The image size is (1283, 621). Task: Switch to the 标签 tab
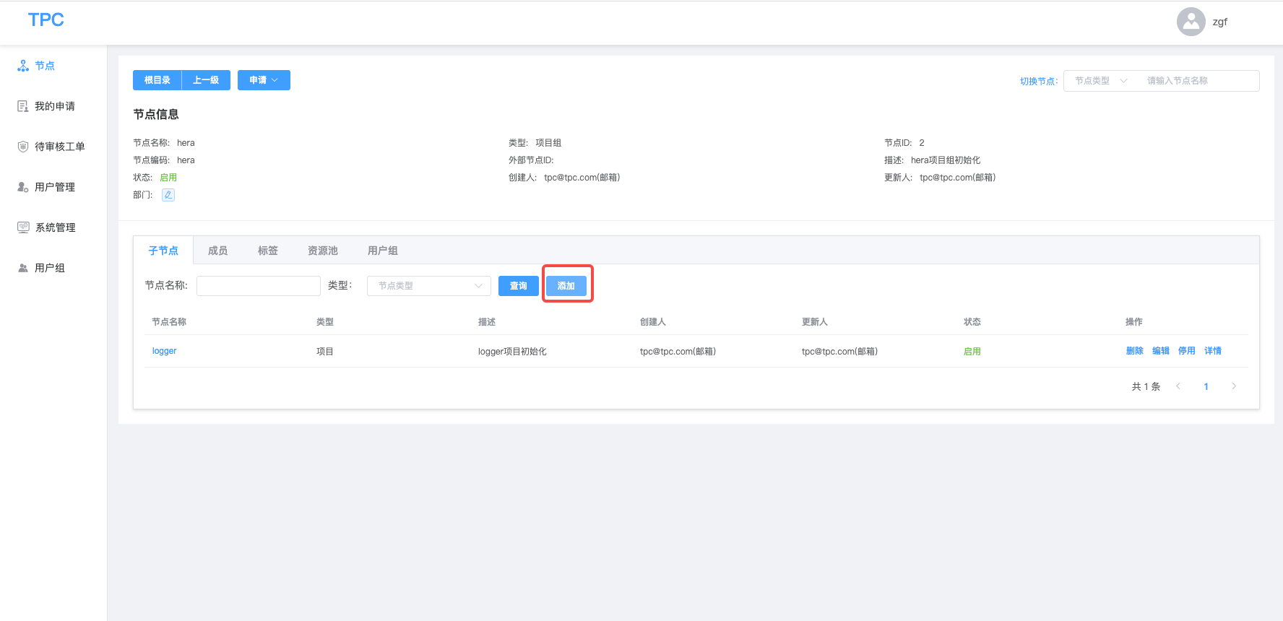pyautogui.click(x=268, y=251)
